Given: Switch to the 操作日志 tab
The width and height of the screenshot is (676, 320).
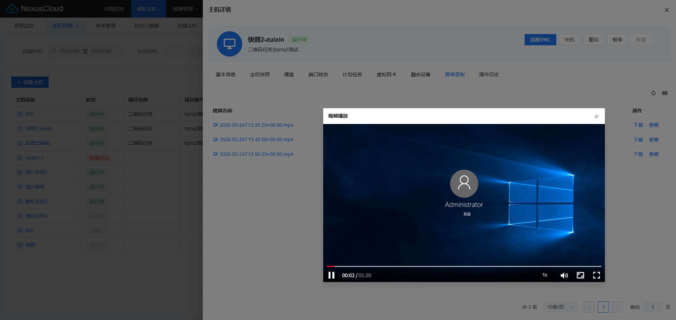Looking at the screenshot, I should point(489,74).
